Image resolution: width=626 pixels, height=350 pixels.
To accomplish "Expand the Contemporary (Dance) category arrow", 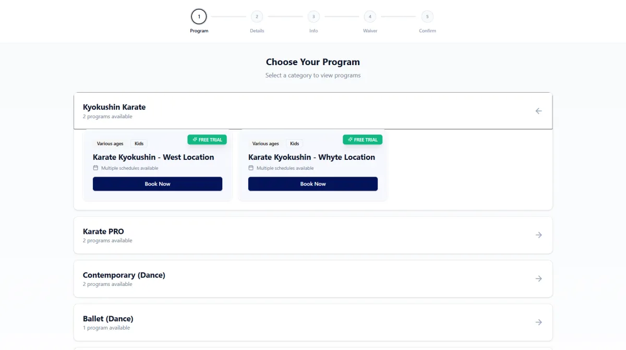I will tap(538, 279).
